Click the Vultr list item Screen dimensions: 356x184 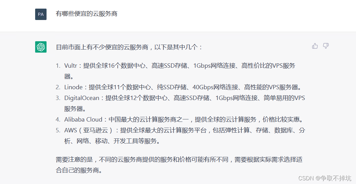(180, 71)
